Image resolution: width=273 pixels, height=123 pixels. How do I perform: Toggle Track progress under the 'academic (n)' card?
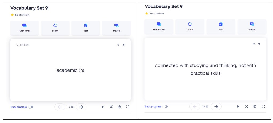(31, 107)
